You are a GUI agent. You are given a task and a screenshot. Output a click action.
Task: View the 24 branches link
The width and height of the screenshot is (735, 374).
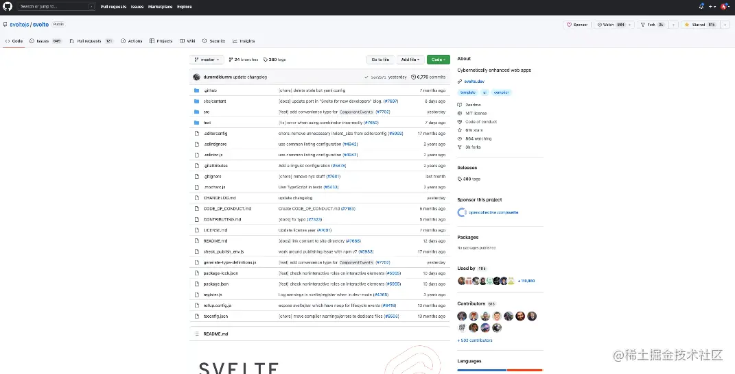coord(243,60)
